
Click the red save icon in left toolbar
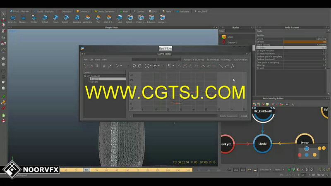(3, 121)
